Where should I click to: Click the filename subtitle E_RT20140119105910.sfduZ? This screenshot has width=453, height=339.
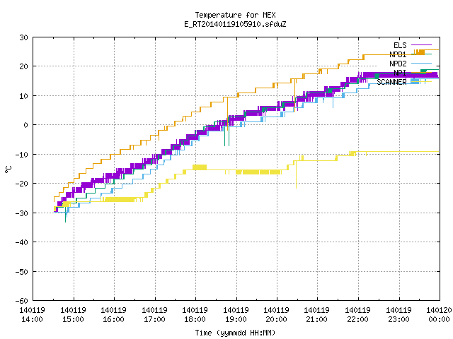coord(235,24)
